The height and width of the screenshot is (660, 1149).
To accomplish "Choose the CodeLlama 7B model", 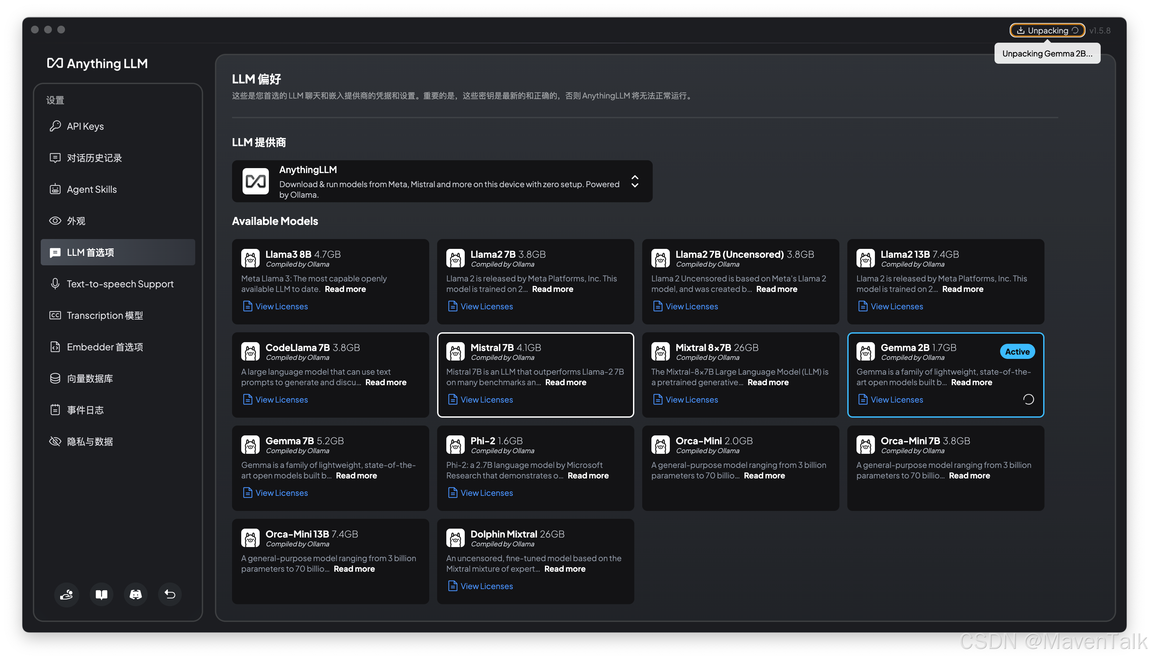I will point(330,375).
